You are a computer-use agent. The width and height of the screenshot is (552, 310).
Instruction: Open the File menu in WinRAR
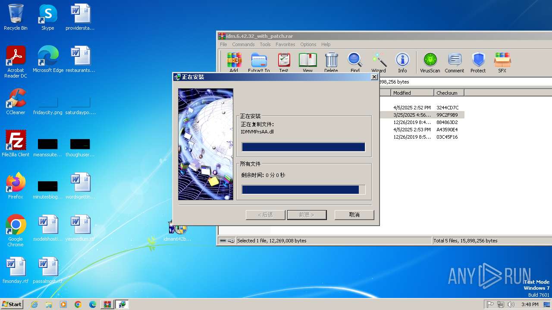point(223,44)
